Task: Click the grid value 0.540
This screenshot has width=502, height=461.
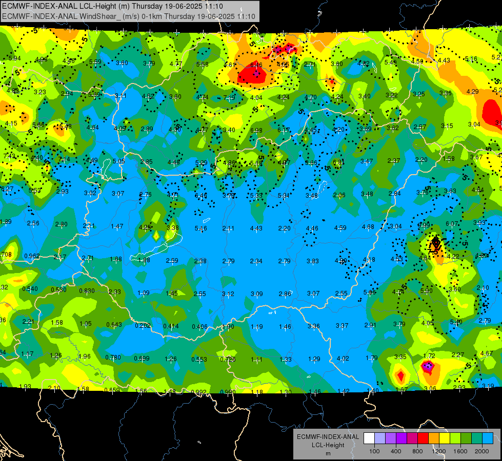Action: point(30,288)
